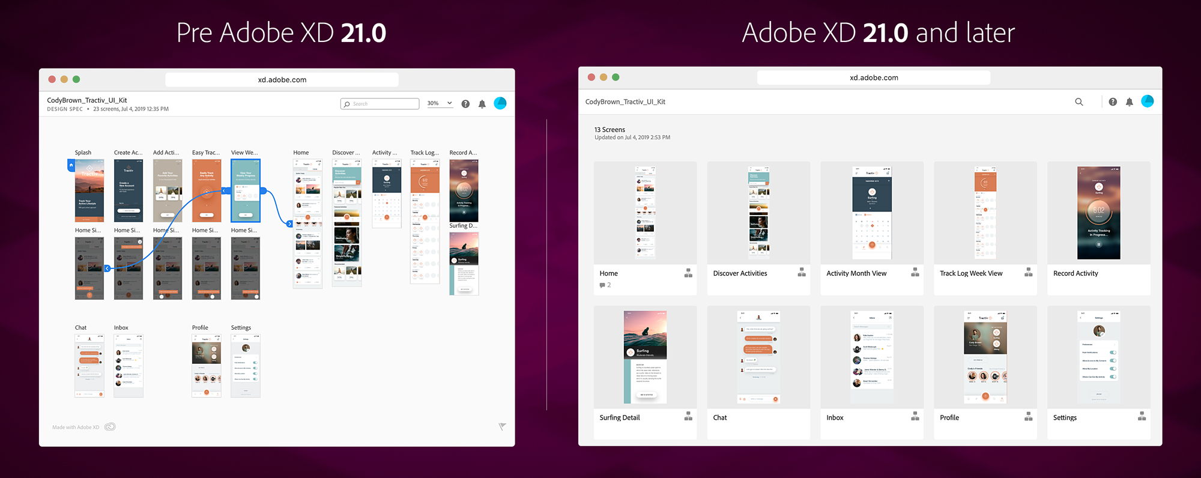Click the flow icon on Surfing Detail card
Screen dimensions: 1201x478
click(x=688, y=417)
